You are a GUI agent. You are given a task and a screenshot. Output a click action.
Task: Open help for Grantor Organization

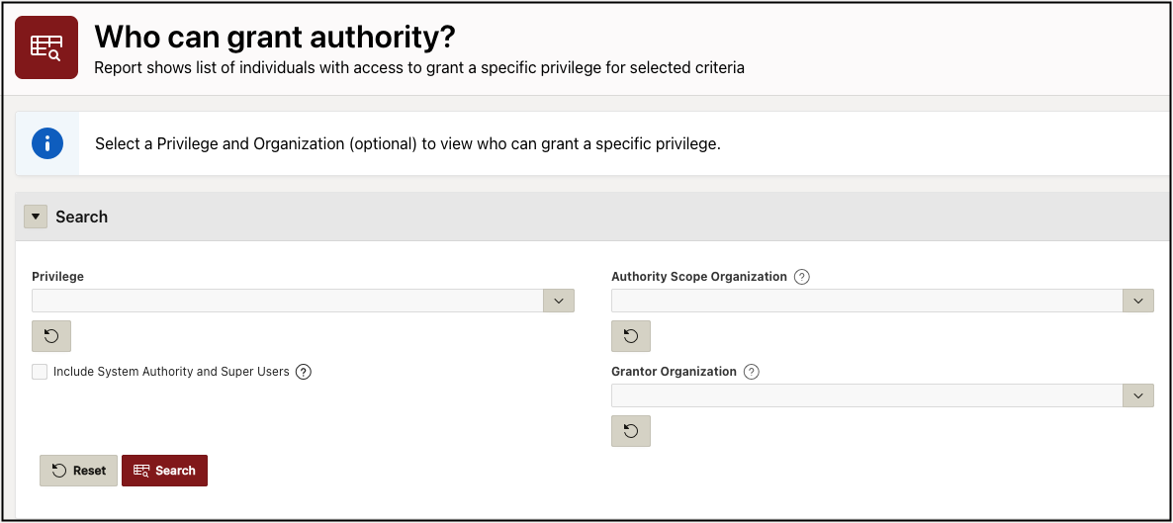click(x=752, y=372)
